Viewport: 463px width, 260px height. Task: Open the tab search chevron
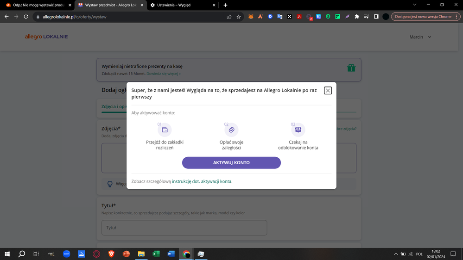(415, 5)
